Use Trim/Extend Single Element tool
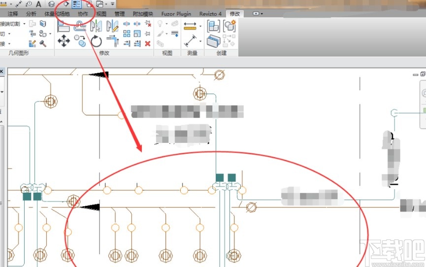 127,43
